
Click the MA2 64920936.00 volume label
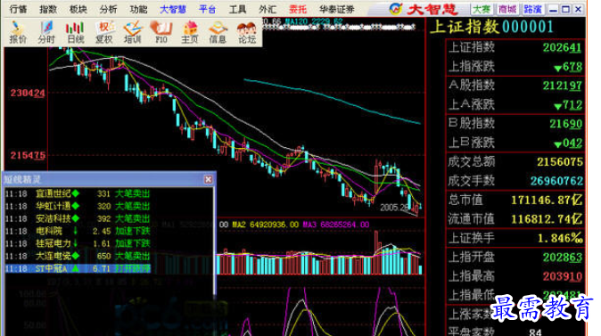265,225
